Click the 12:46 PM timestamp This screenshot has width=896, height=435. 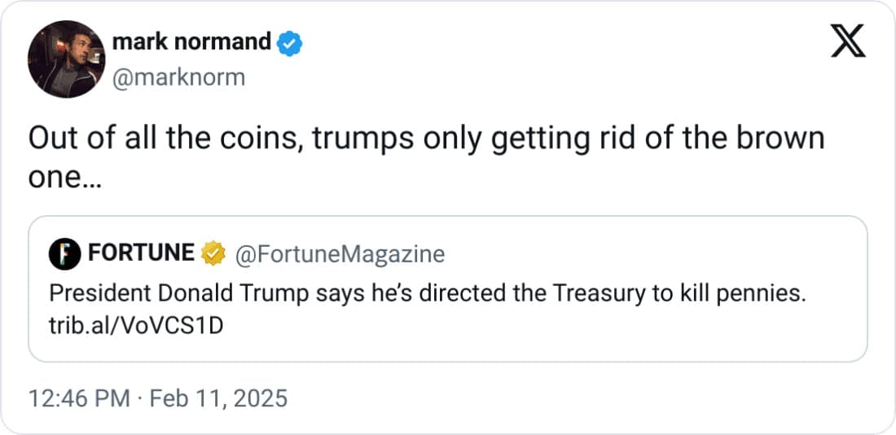79,398
